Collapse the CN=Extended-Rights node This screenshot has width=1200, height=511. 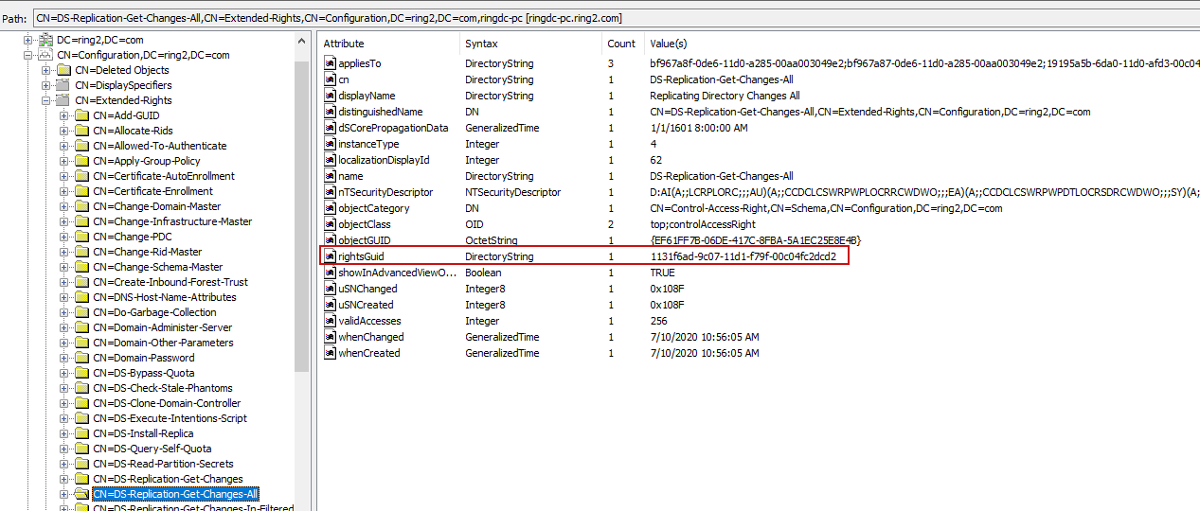(45, 100)
